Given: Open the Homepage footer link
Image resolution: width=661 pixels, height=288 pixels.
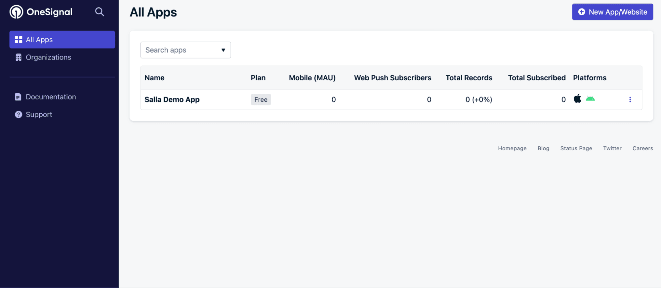Looking at the screenshot, I should 512,148.
